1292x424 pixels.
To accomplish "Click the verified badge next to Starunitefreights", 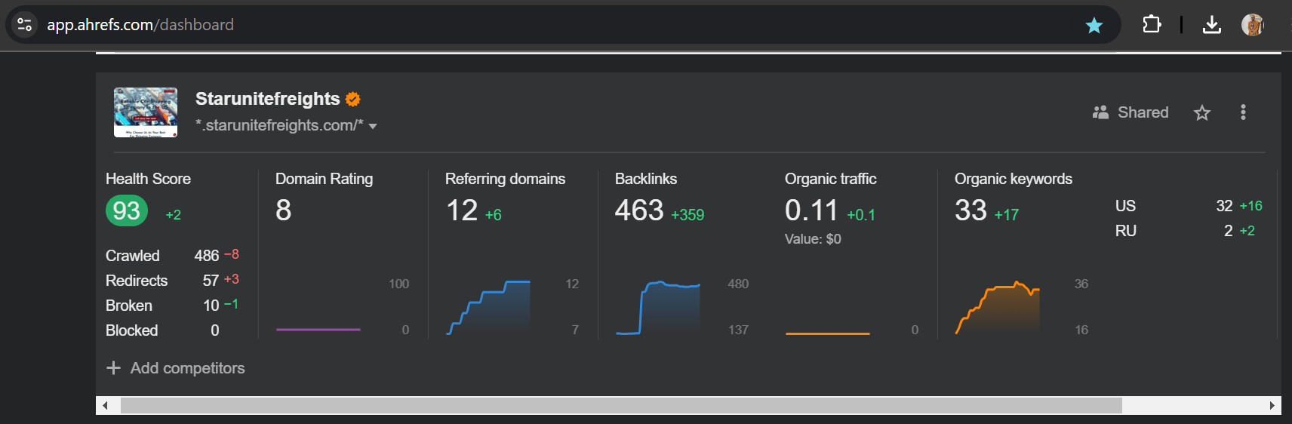I will [352, 99].
